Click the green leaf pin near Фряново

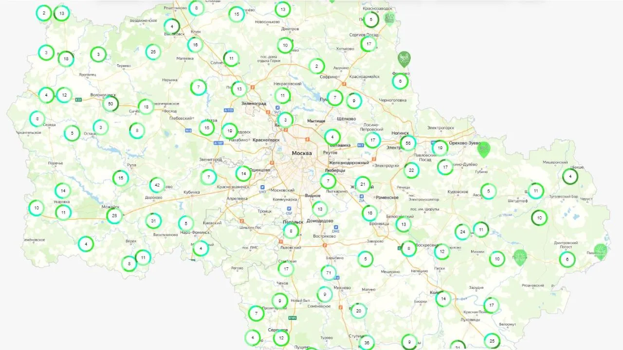[403, 59]
